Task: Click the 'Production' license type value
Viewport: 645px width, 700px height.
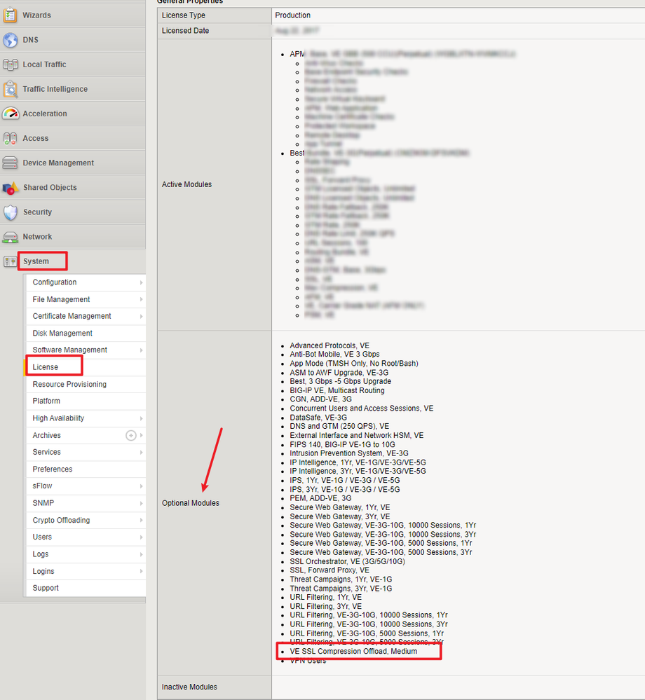Action: coord(292,15)
